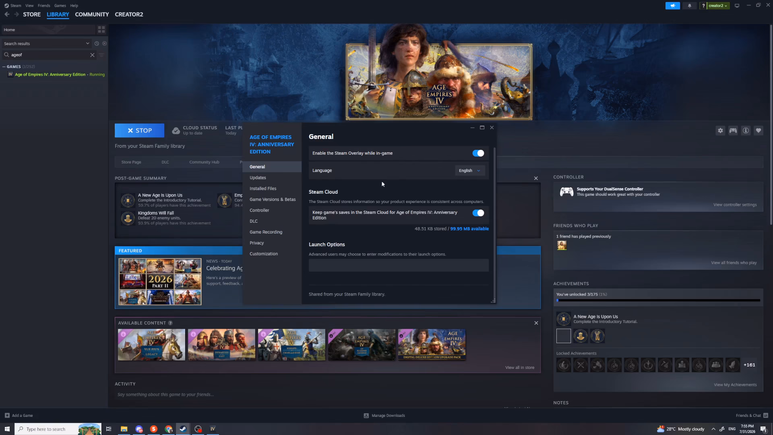773x435 pixels.
Task: Open Steam from the Windows taskbar
Action: click(x=183, y=429)
